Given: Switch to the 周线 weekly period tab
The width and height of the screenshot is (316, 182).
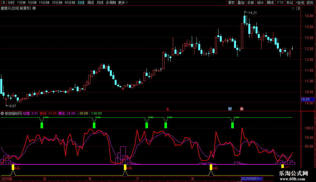Looking at the screenshot, I should (x=91, y=3).
